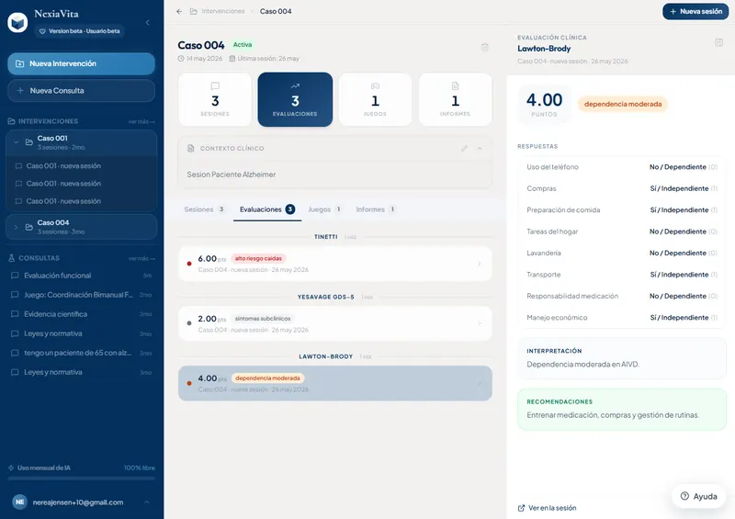Click chevron on Yesavage evaluation row
Screen dimensions: 735x519
[x=479, y=323]
